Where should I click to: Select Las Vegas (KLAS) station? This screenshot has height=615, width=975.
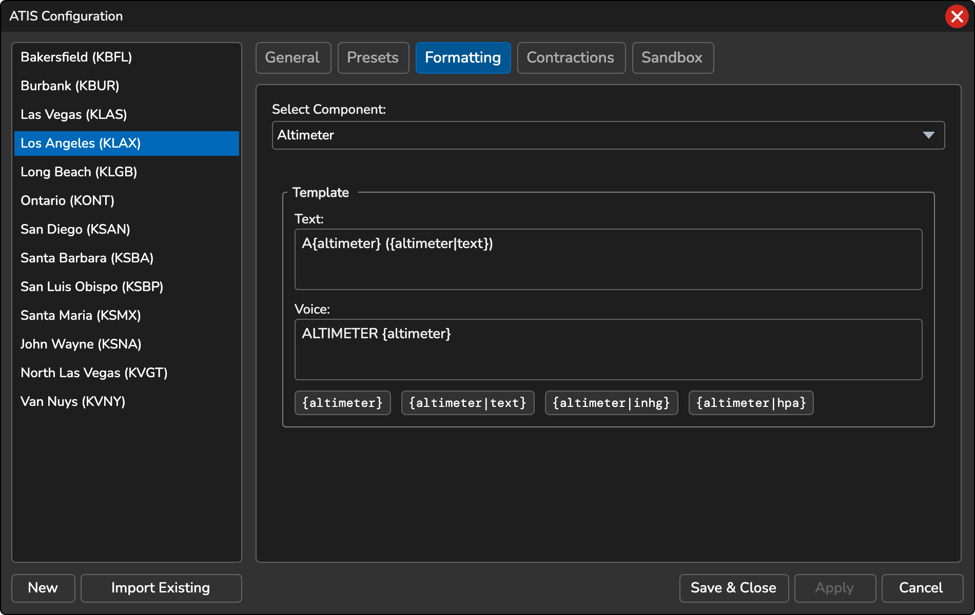click(x=73, y=114)
